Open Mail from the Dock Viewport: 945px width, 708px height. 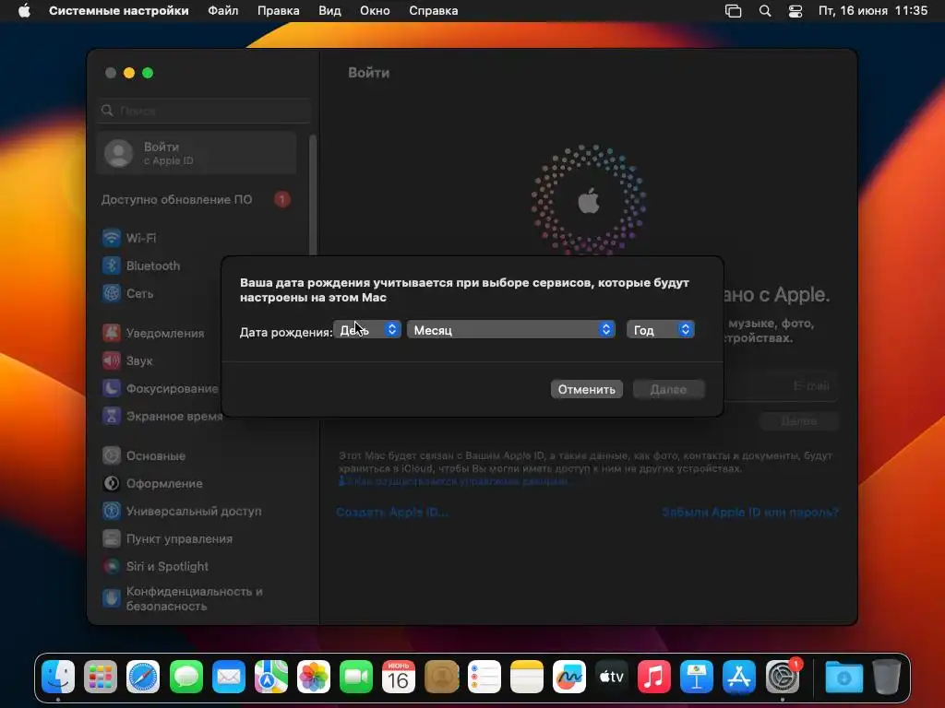click(x=229, y=677)
